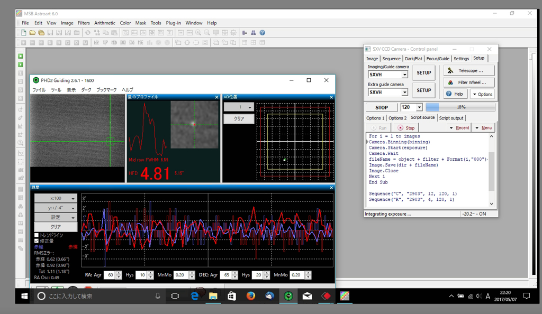Click the RA Hys value field showing 10
The width and height of the screenshot is (542, 314).
pyautogui.click(x=142, y=275)
